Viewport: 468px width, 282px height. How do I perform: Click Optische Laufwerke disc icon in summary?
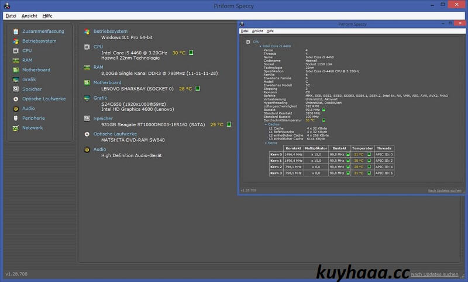[87, 134]
